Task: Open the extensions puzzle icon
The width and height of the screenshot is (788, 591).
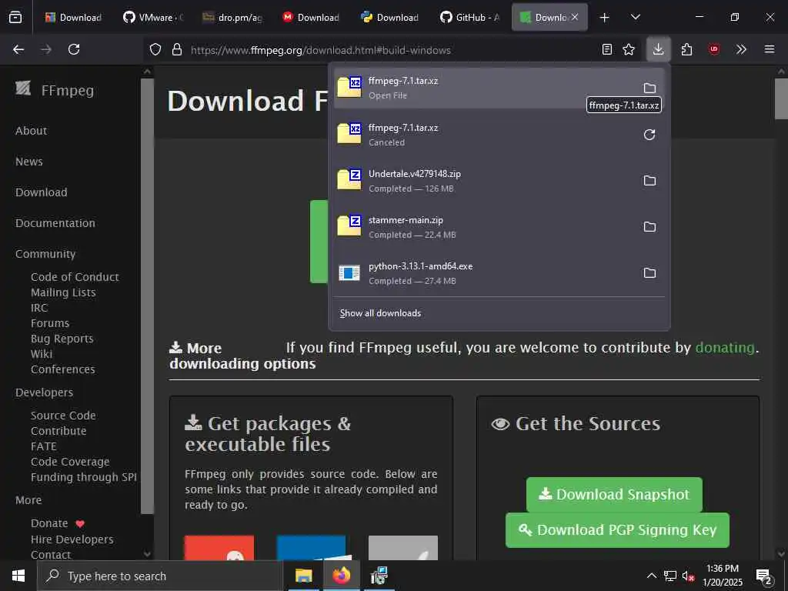Action: point(686,49)
